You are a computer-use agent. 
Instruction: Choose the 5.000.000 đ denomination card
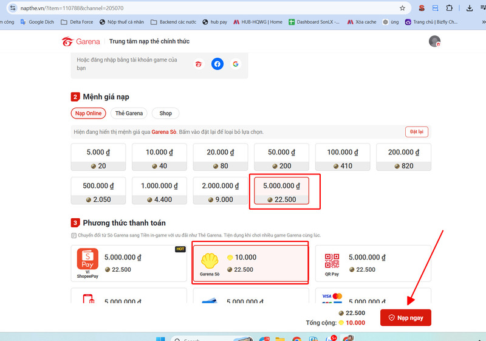pos(281,191)
